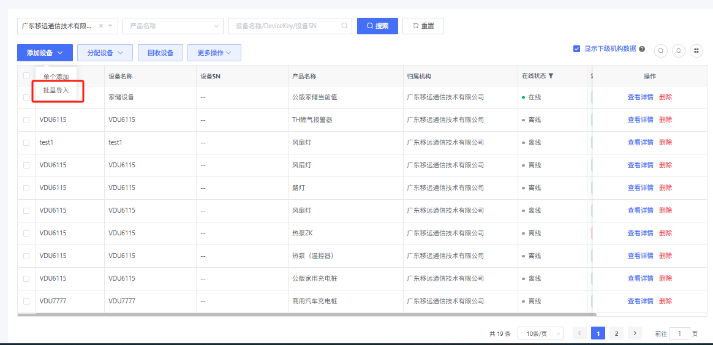This screenshot has width=713, height=345.
Task: Click the 设备名称/DeviceKey/设备SN search field
Action: 284,26
